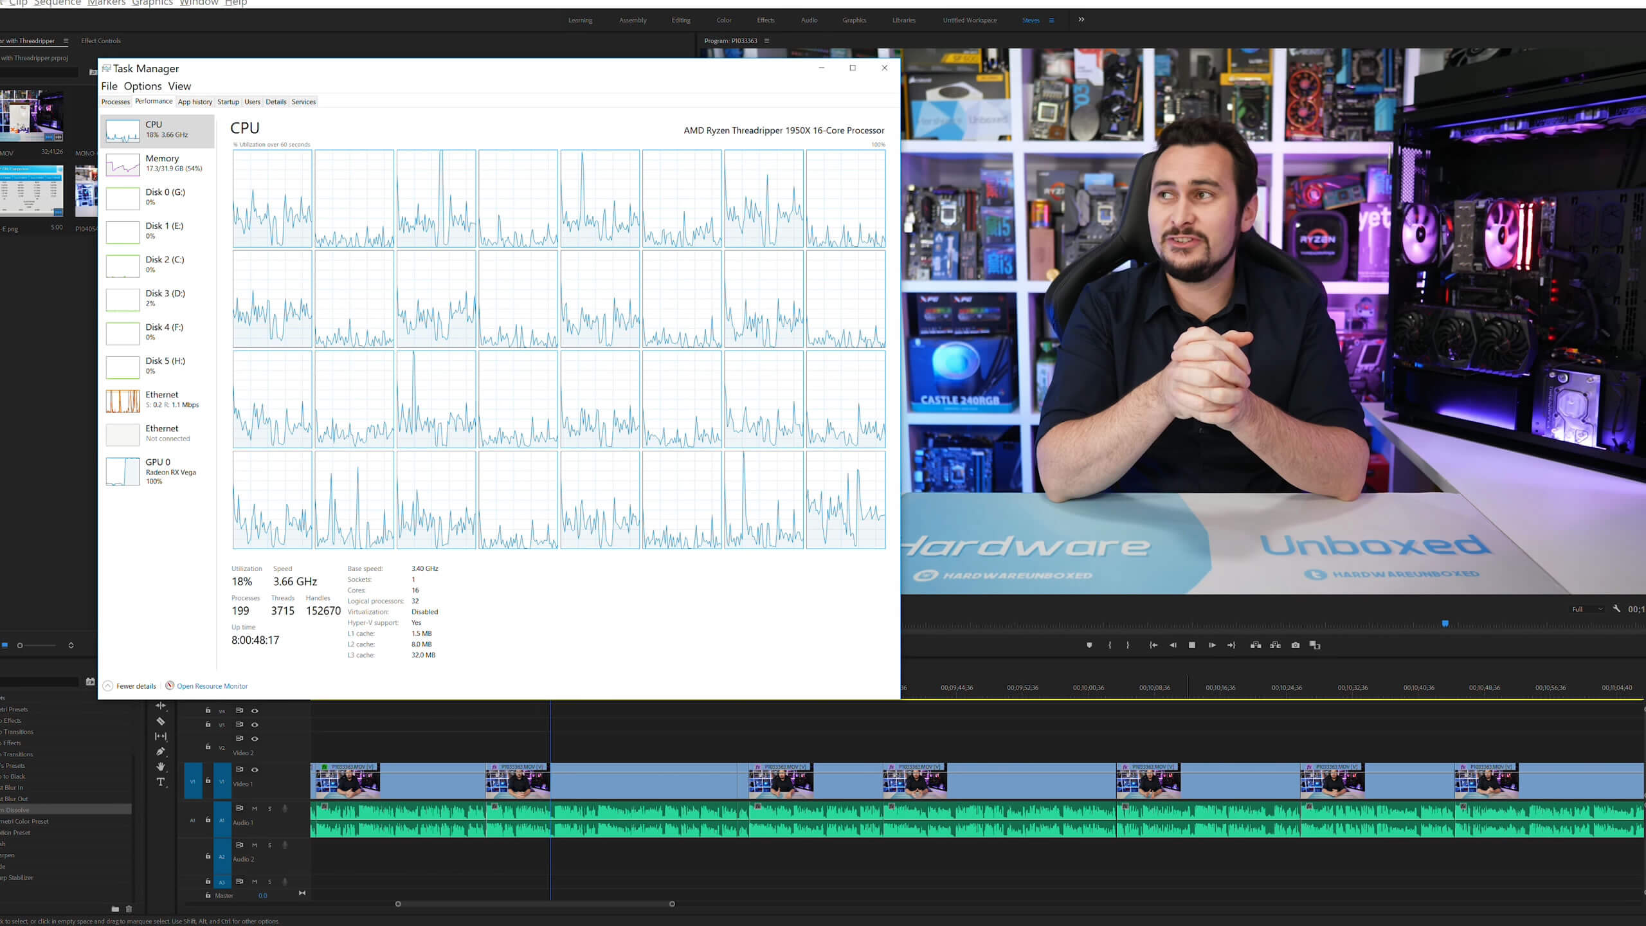This screenshot has width=1646, height=926.
Task: Open the Effect Controls panel tab
Action: [x=101, y=41]
